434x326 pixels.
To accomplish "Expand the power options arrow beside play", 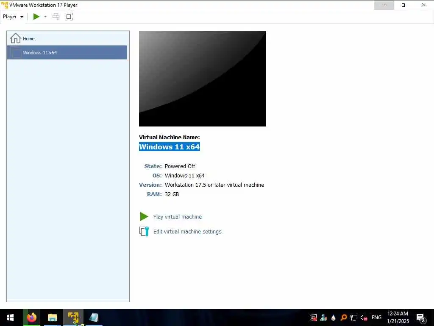I will tap(45, 17).
